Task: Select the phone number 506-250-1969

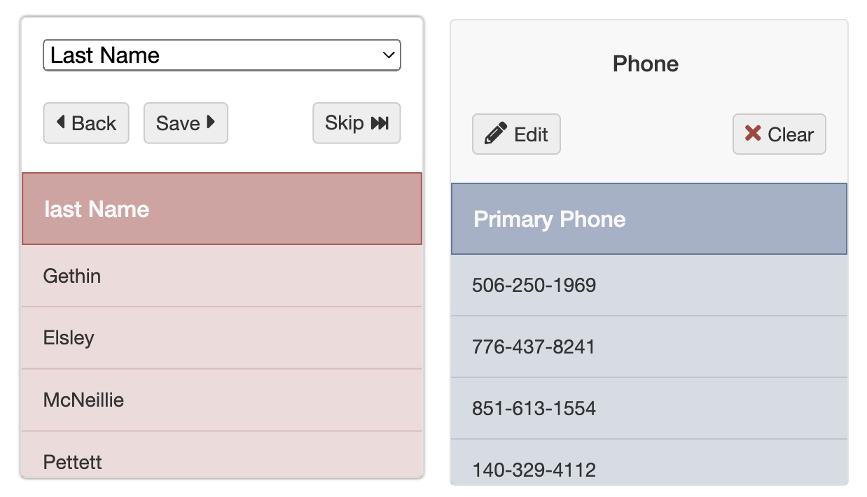Action: click(534, 285)
